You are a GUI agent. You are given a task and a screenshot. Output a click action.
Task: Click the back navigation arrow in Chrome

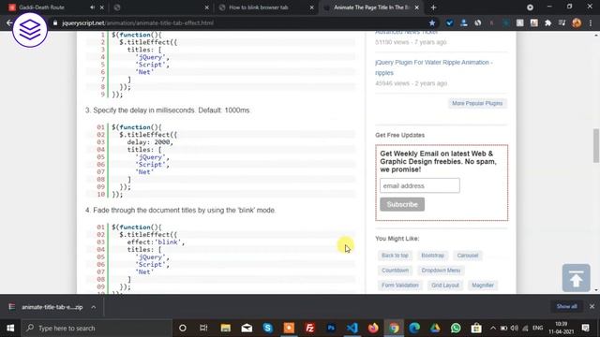coord(9,22)
